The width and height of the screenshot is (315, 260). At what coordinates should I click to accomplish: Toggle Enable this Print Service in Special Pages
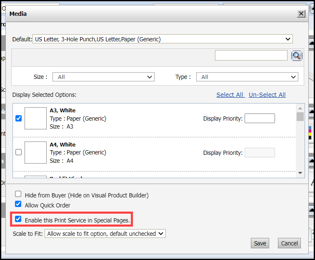(18, 219)
